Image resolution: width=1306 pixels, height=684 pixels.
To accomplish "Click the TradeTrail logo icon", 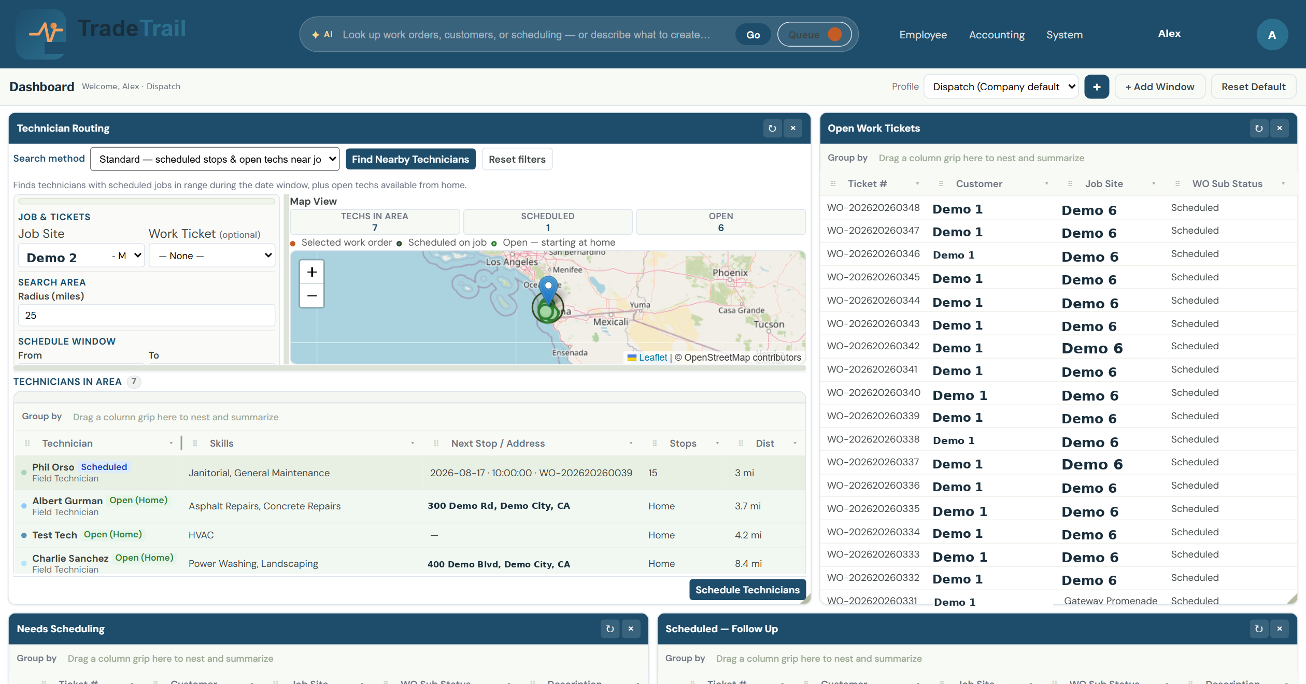I will pyautogui.click(x=41, y=34).
